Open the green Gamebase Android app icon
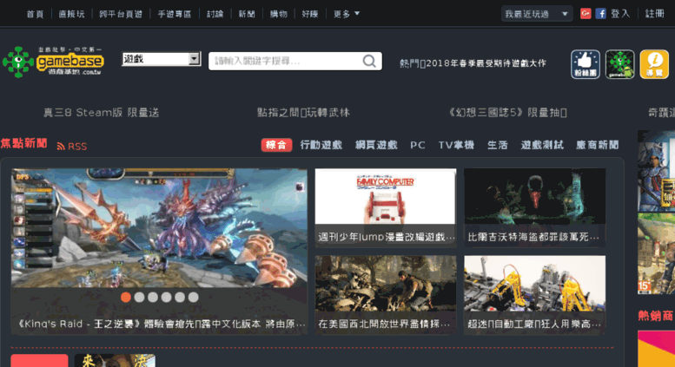The width and height of the screenshot is (675, 367). (620, 64)
